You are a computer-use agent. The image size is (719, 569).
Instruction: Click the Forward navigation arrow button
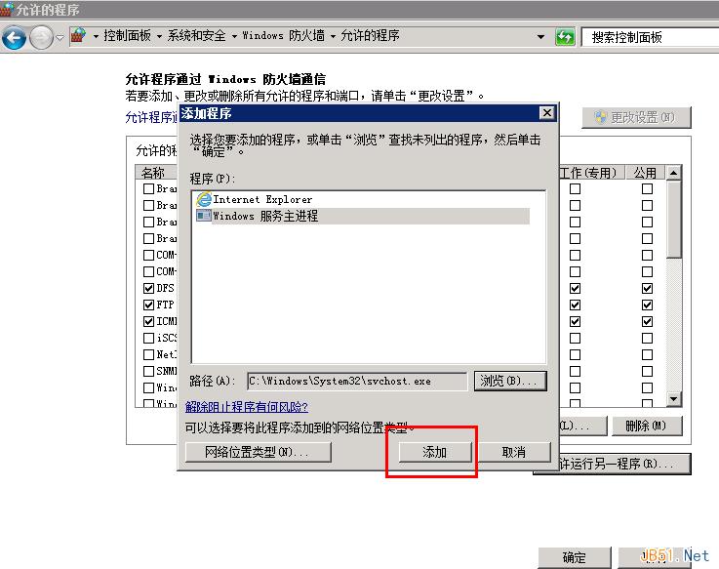(41, 37)
